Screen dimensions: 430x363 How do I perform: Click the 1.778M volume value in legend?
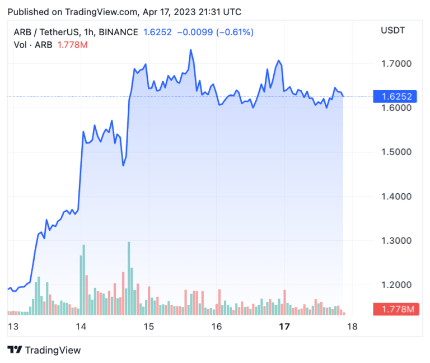(72, 45)
